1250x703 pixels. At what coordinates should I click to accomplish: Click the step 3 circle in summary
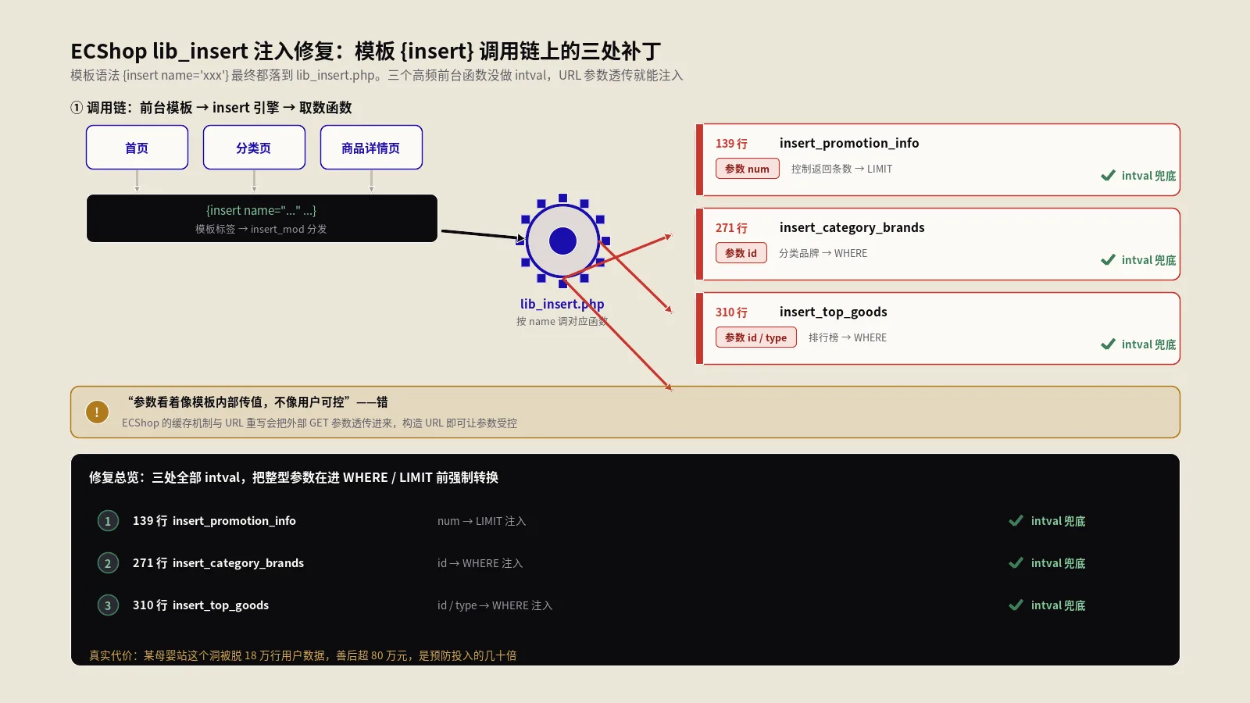tap(108, 605)
